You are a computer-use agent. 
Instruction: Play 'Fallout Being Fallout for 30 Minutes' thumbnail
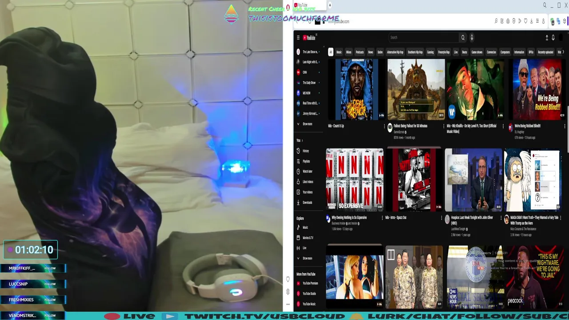416,89
